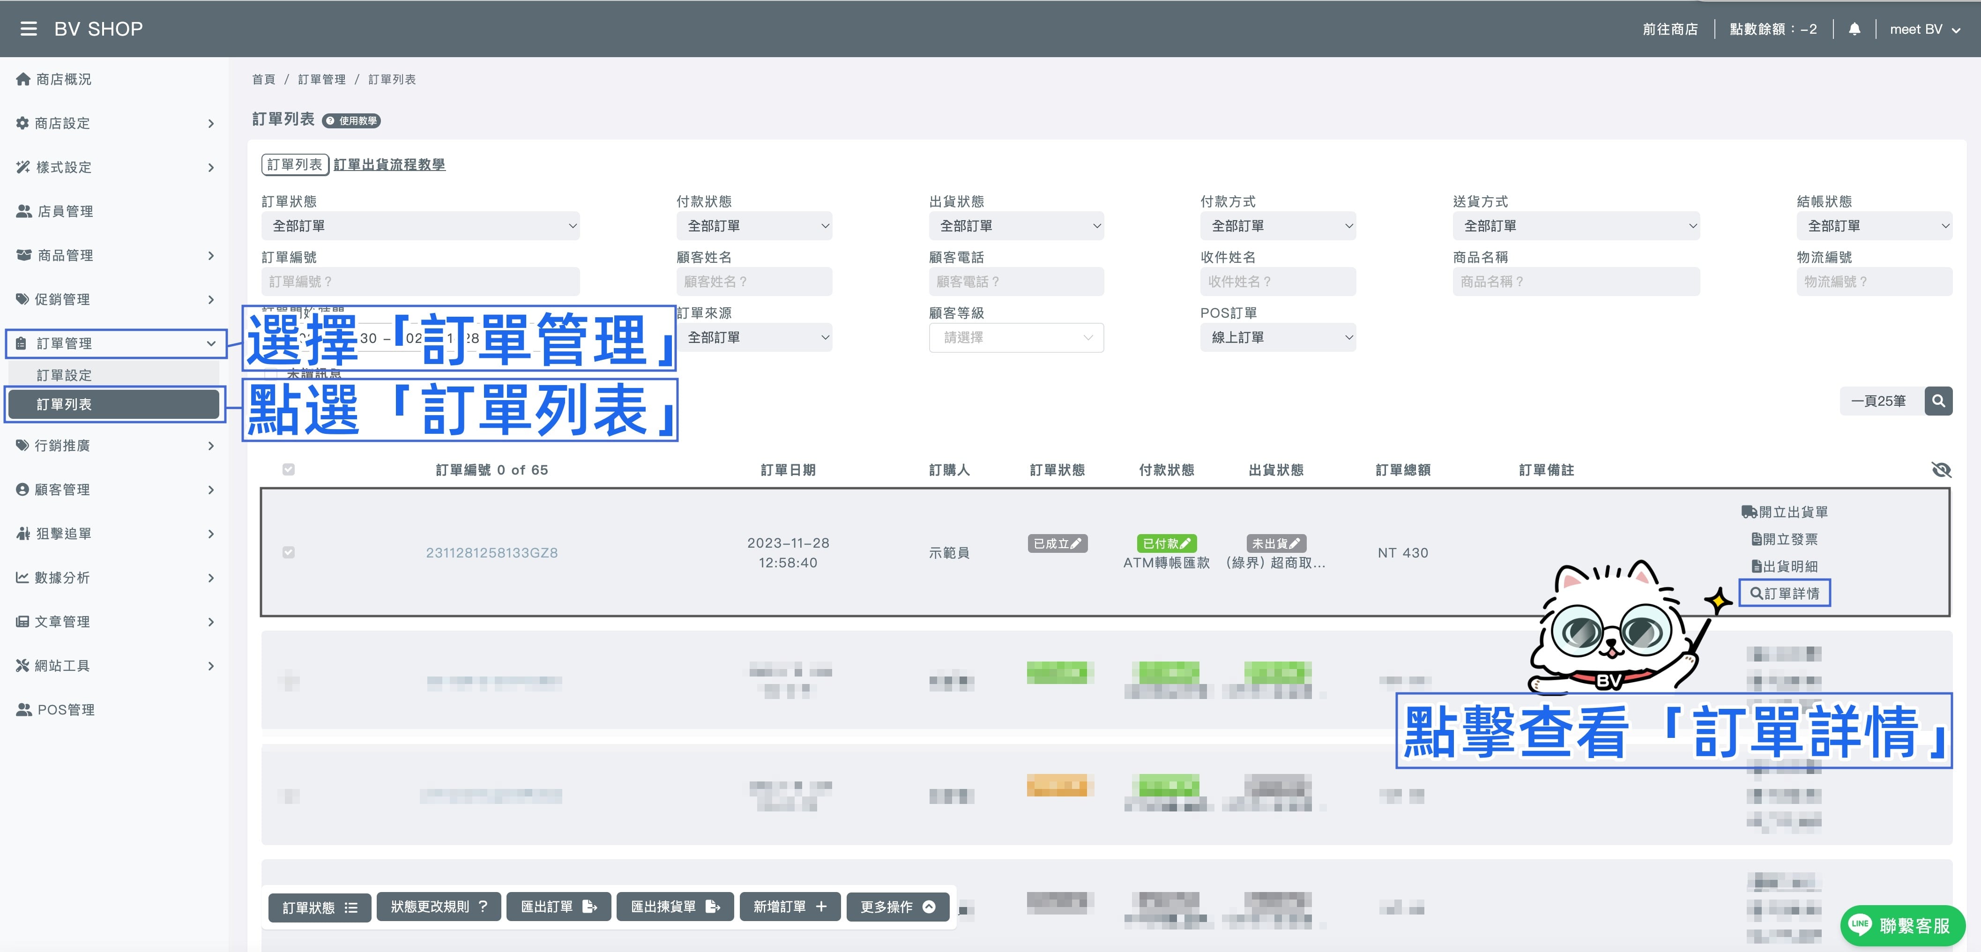This screenshot has width=1981, height=952.
Task: Open the 送貨方式 filter dropdown
Action: (x=1576, y=226)
